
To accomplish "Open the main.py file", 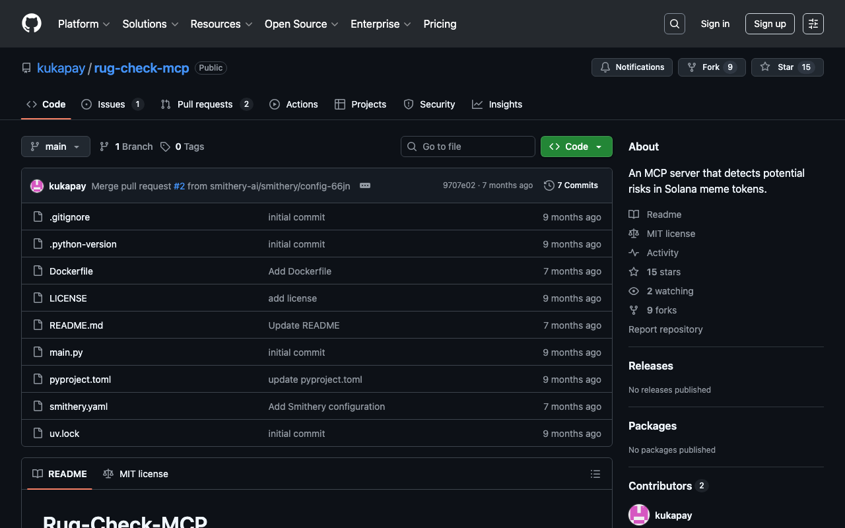I will click(x=66, y=352).
